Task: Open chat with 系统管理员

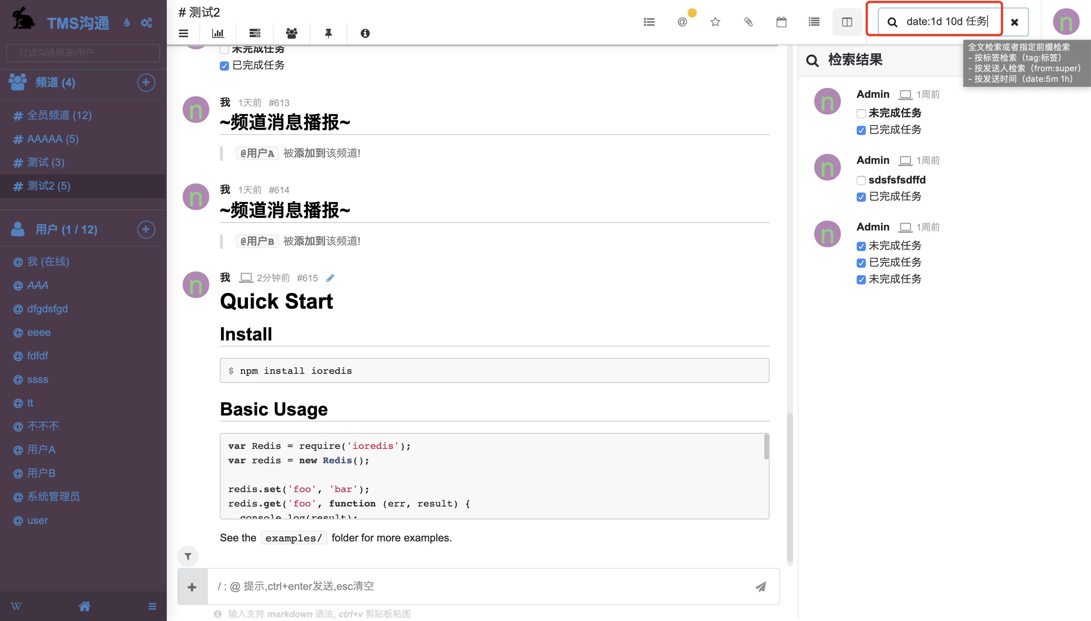Action: pos(83,497)
